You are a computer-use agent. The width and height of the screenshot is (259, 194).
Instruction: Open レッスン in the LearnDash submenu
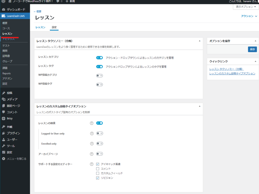click(x=7, y=34)
